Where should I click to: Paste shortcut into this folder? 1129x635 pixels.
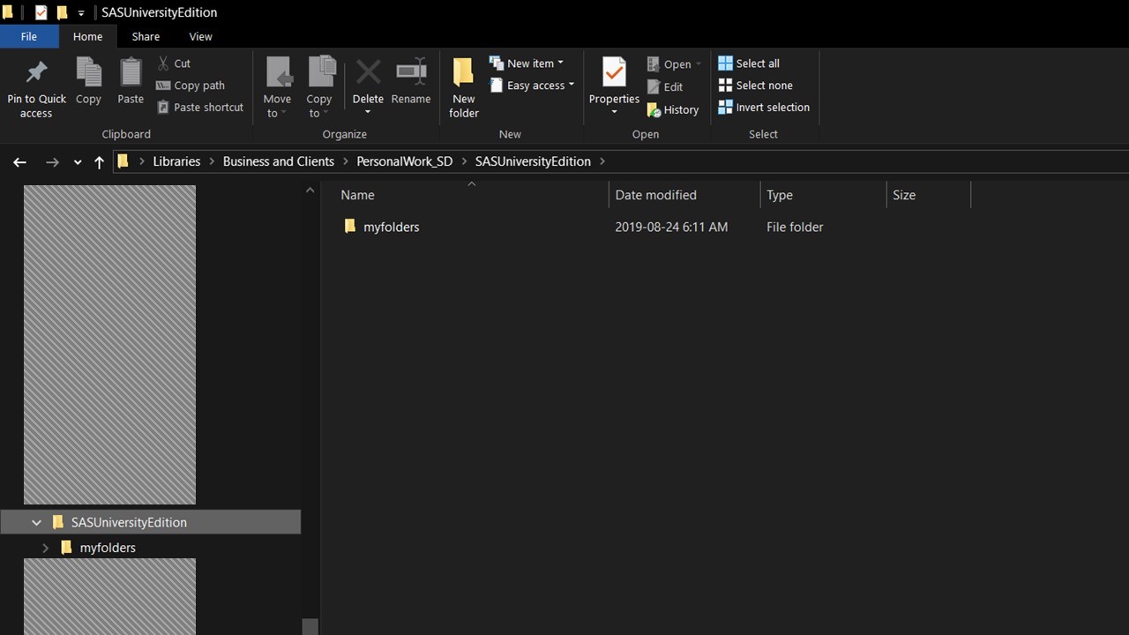point(200,108)
